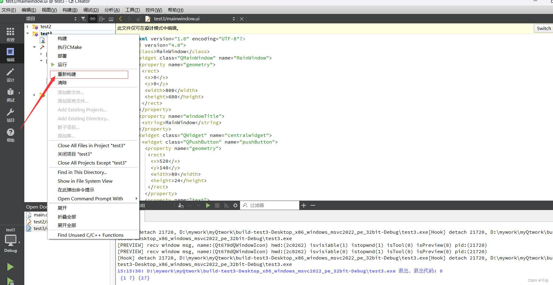Open the small arrow next to the Debug mode bug
This screenshot has width=553, height=285.
tap(19, 93)
